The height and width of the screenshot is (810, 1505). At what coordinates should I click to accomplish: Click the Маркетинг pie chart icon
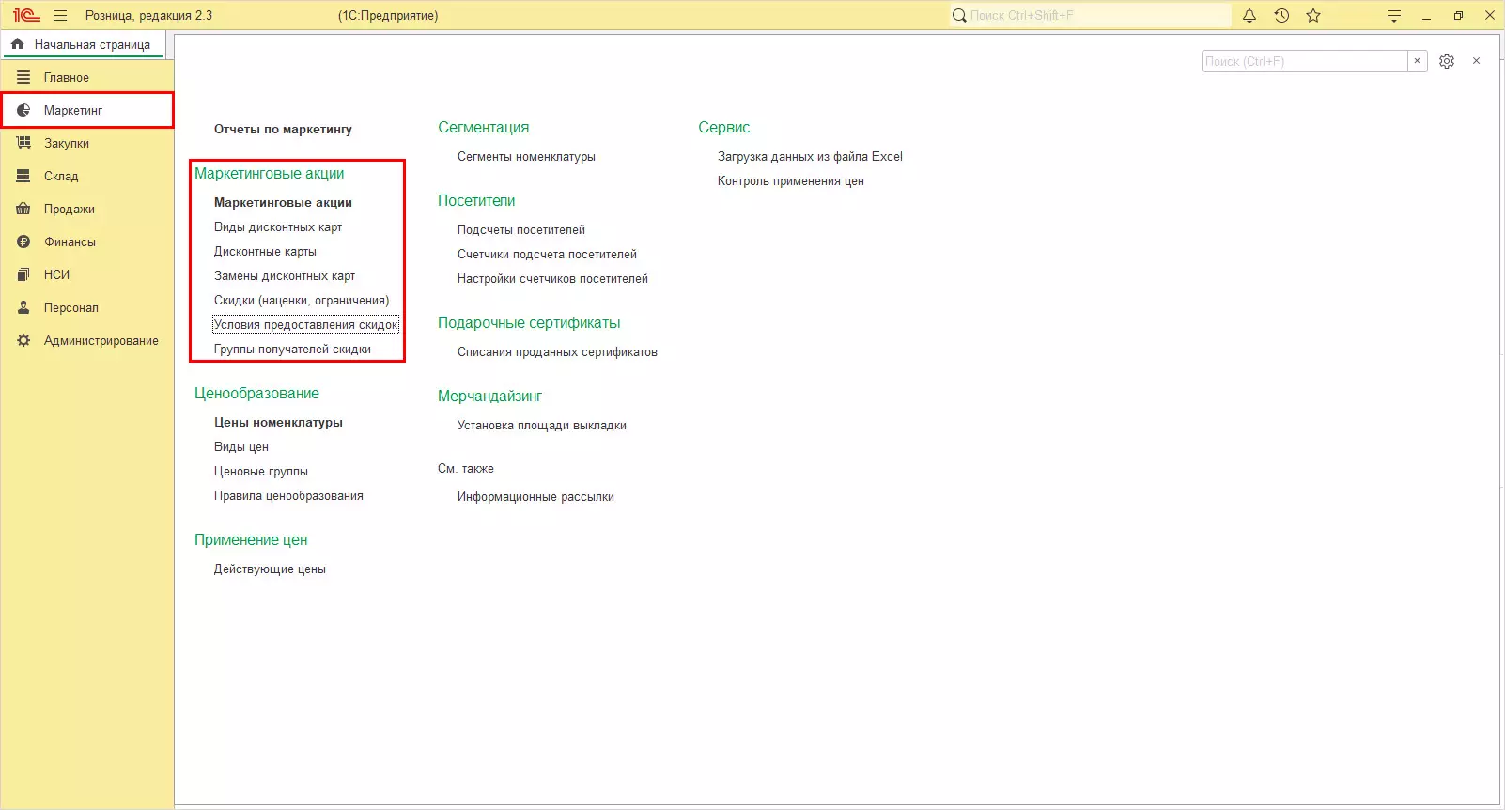point(23,110)
